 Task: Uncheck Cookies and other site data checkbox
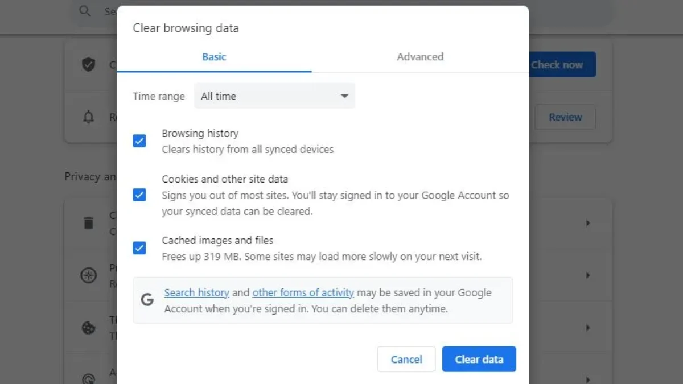tap(139, 195)
